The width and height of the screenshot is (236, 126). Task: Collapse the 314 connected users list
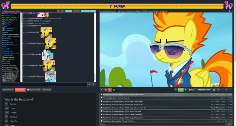tap(3, 11)
